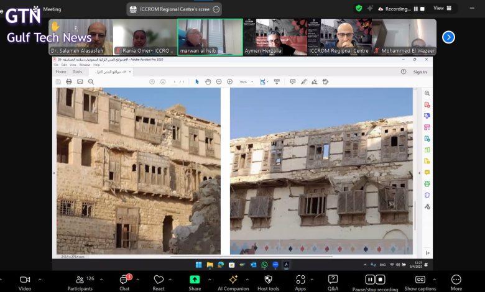Show next participants with blue arrow
This screenshot has height=292, width=485.
pyautogui.click(x=448, y=37)
